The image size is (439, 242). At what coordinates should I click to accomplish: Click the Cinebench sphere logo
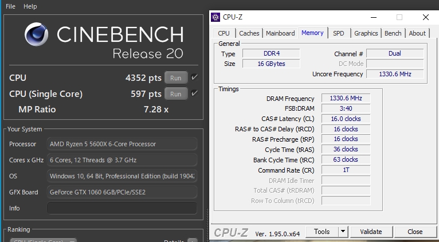tap(37, 34)
